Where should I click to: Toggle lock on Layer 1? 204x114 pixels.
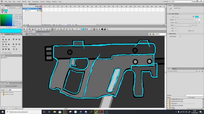click(x=38, y=10)
